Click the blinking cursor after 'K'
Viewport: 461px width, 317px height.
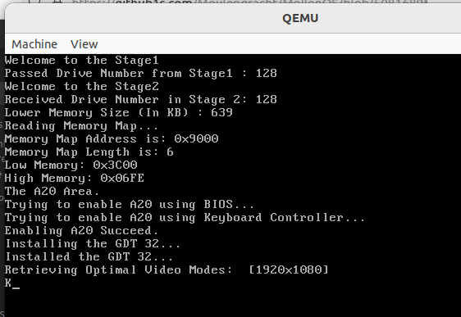click(x=16, y=288)
